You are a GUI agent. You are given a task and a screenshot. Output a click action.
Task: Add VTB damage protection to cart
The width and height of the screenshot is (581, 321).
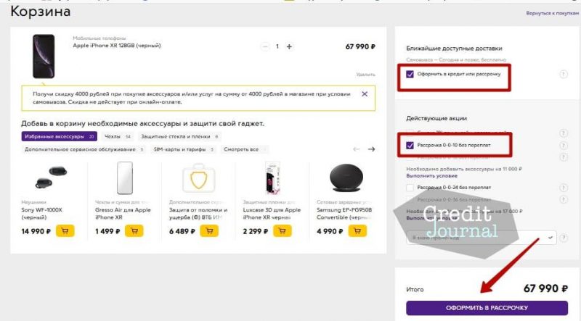[209, 231]
